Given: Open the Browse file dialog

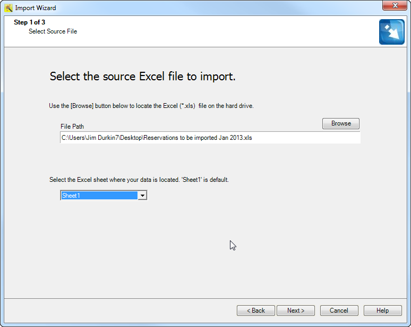Looking at the screenshot, I should point(341,123).
